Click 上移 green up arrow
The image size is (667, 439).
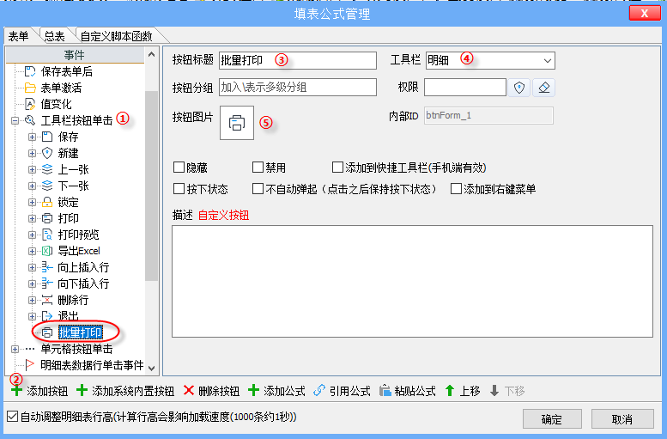pyautogui.click(x=463, y=390)
